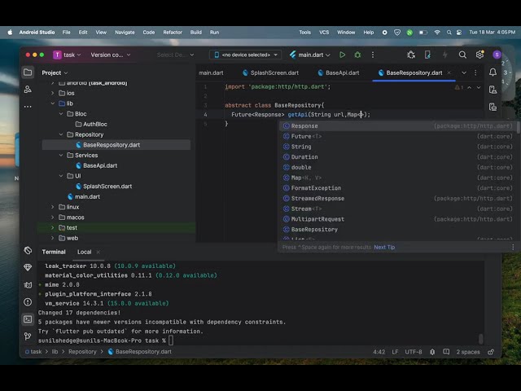Open the Git branch tool window icon
The height and width of the screenshot is (391, 521).
(28, 336)
